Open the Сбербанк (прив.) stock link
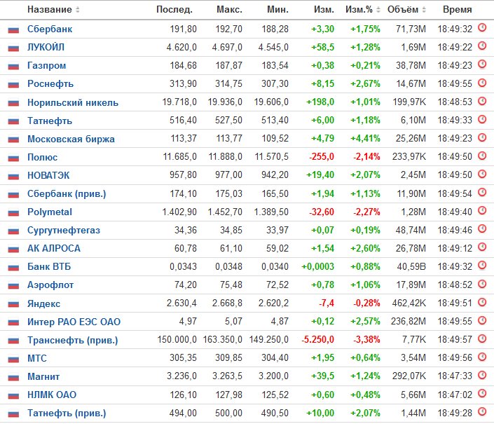This screenshot has width=494, height=424. [67, 193]
